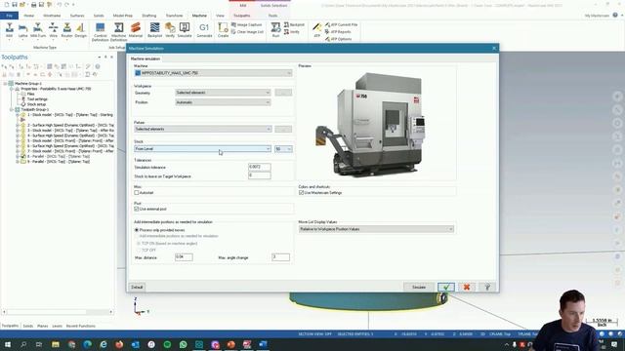This screenshot has height=351, width=625.
Task: Switch to the Wireframe ribbon tab
Action: pyautogui.click(x=52, y=16)
